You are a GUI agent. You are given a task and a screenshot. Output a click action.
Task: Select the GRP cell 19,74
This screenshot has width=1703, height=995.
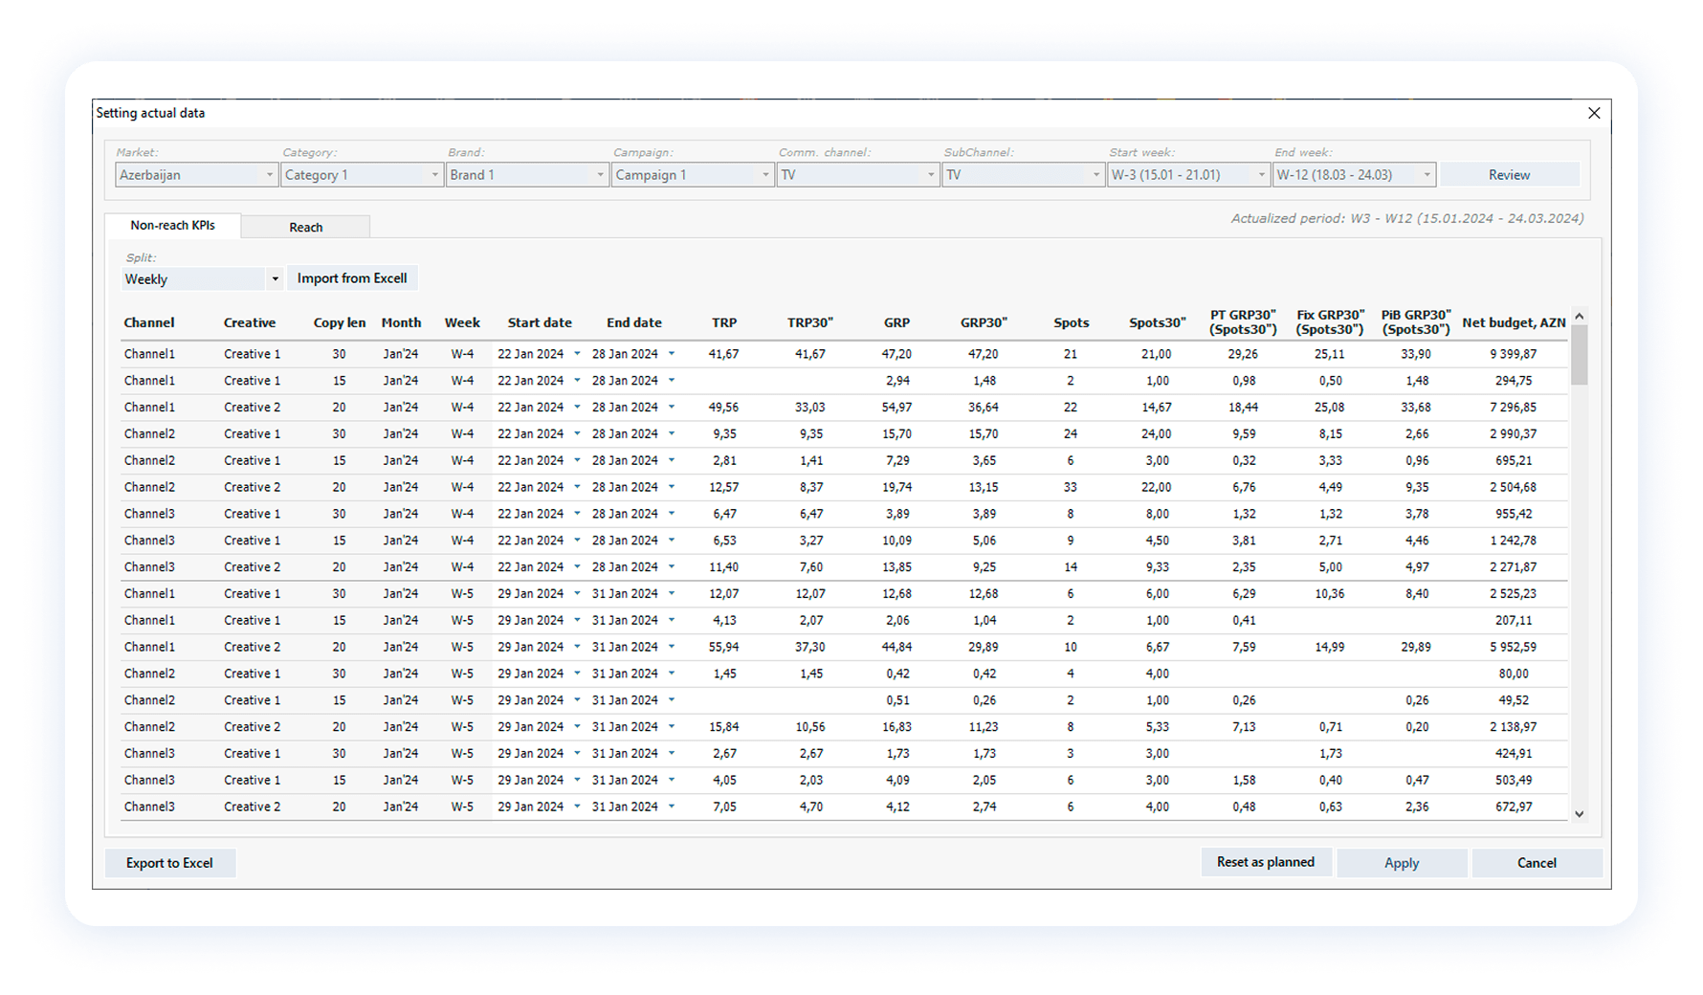896,488
